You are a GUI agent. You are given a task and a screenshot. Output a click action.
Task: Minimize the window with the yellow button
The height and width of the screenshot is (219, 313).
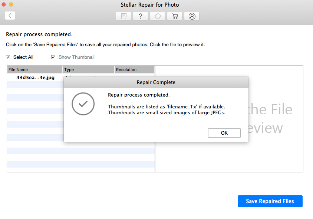(11, 4)
